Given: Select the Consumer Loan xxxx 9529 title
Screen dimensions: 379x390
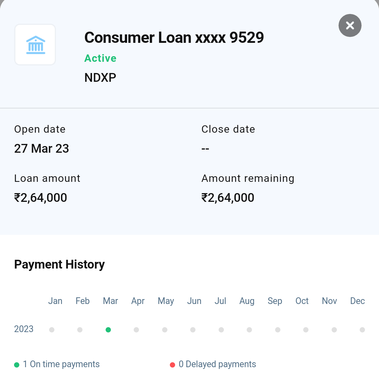Looking at the screenshot, I should pos(174,38).
